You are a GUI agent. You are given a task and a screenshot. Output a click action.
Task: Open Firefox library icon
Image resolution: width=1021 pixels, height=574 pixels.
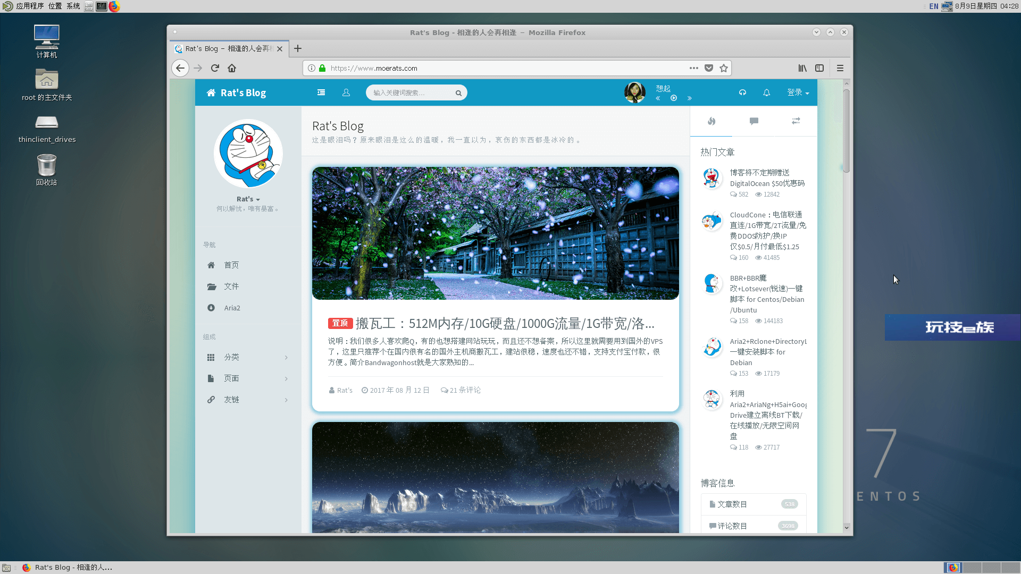(802, 68)
